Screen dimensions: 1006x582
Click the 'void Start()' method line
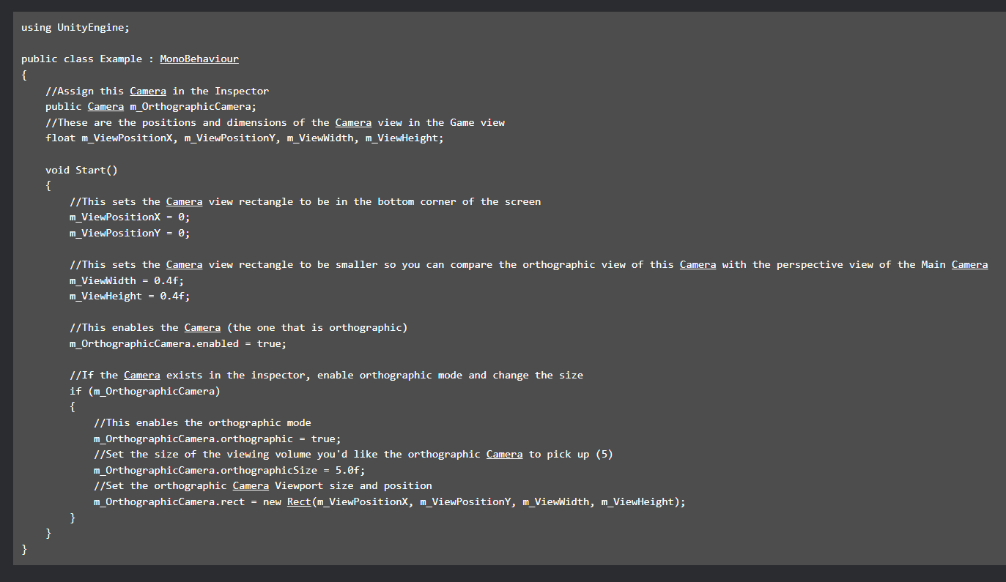click(x=81, y=170)
